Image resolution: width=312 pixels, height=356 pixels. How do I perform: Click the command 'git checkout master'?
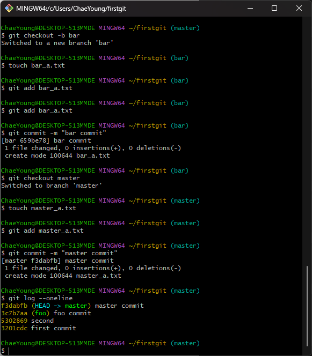(44, 178)
